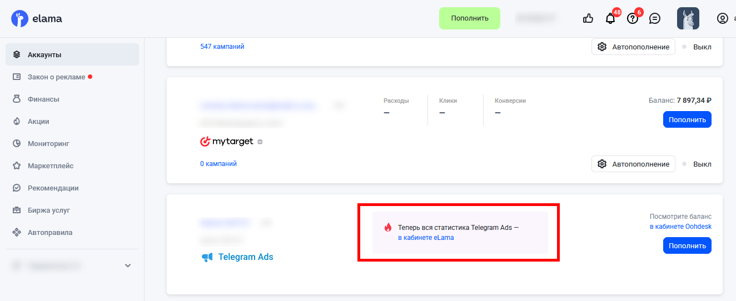
Task: Click the thumbs-up feedback icon
Action: click(588, 18)
